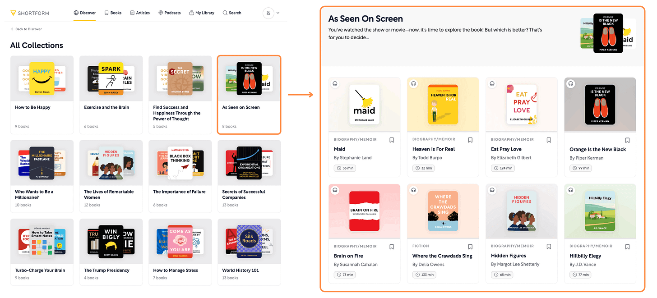The image size is (657, 298).
Task: Bookmark Heaven Is for Real
Action: tap(470, 140)
